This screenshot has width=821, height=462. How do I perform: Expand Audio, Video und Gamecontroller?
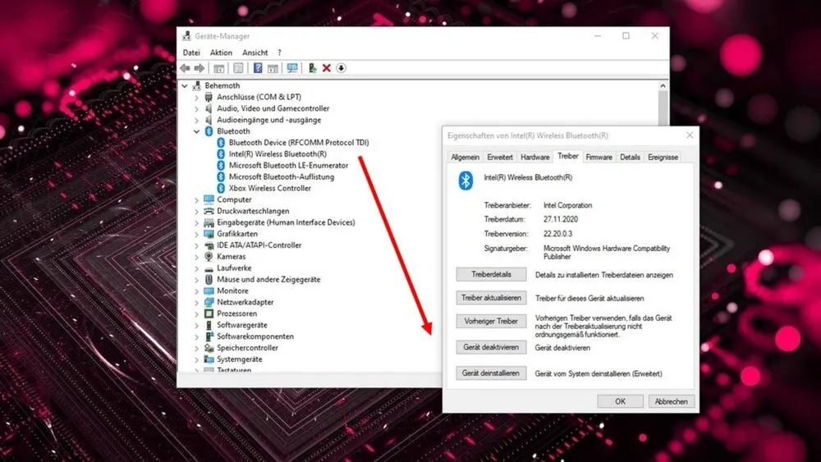click(x=197, y=109)
